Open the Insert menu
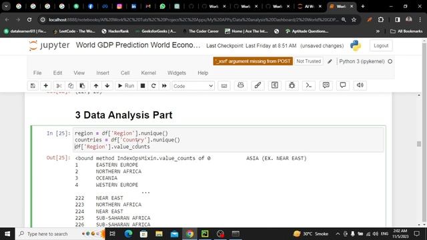427x240 pixels. [x=103, y=73]
